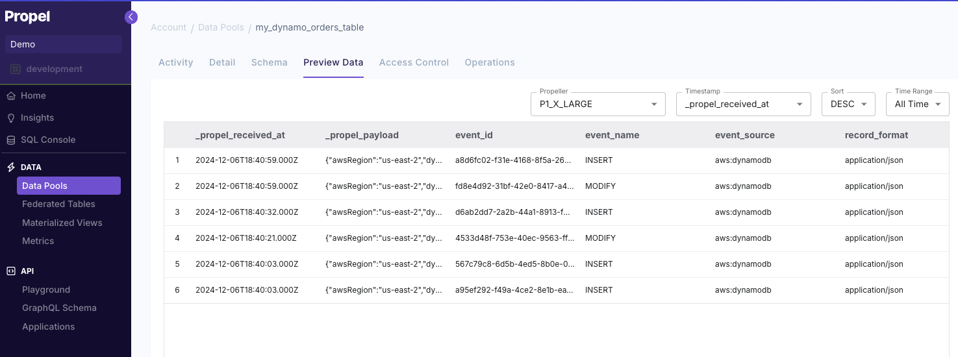This screenshot has width=958, height=357.
Task: Click INSERT in row 1
Action: 599,160
